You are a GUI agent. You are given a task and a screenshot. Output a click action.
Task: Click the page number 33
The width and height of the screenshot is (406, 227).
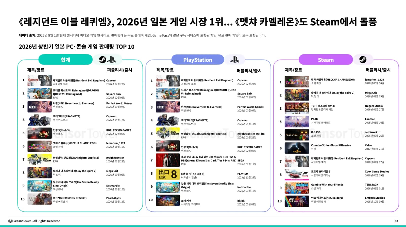coord(396,221)
